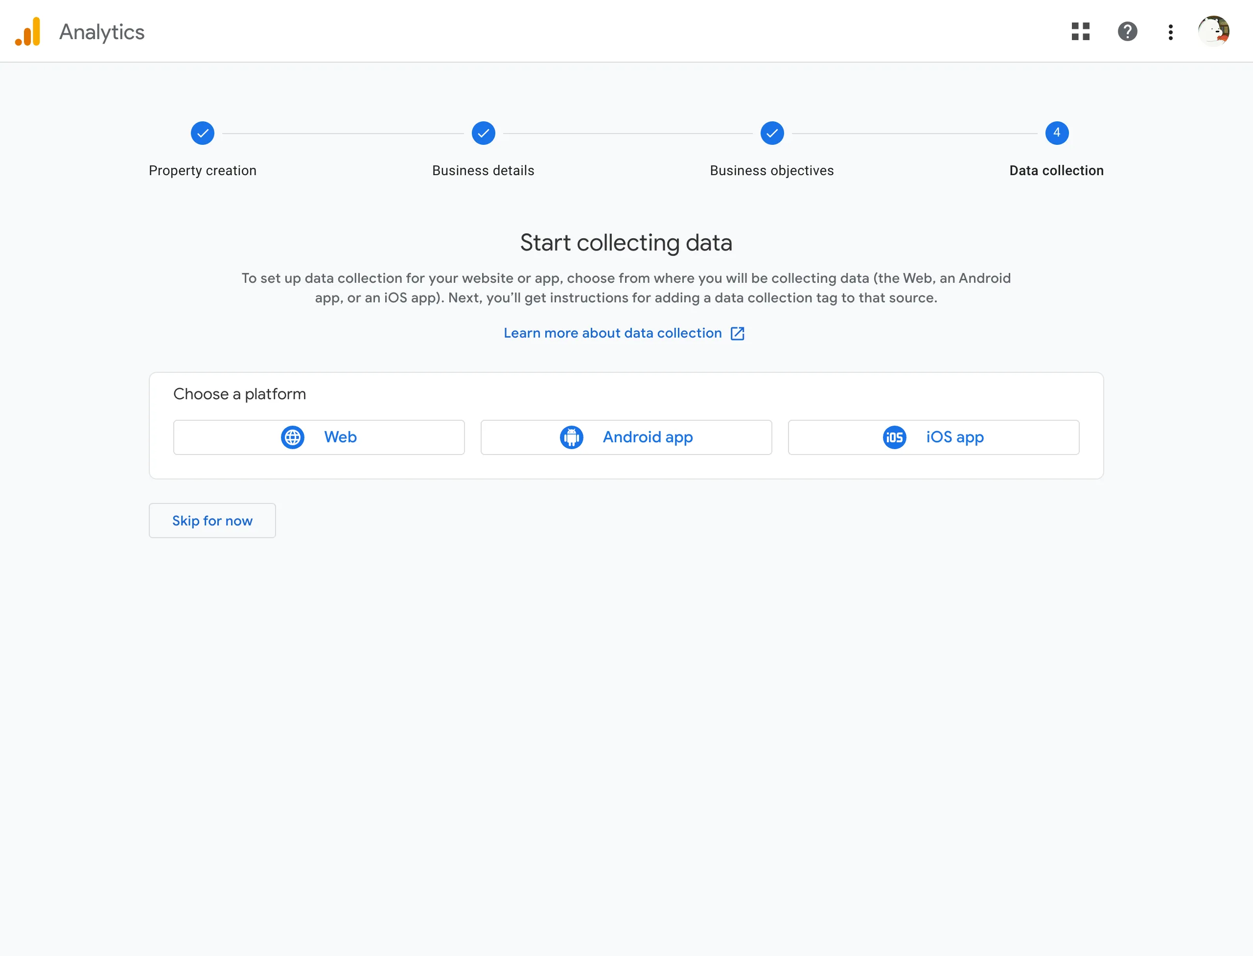Screen dimensions: 1253x956
Task: Open the Google apps grid menu
Action: coord(1081,31)
